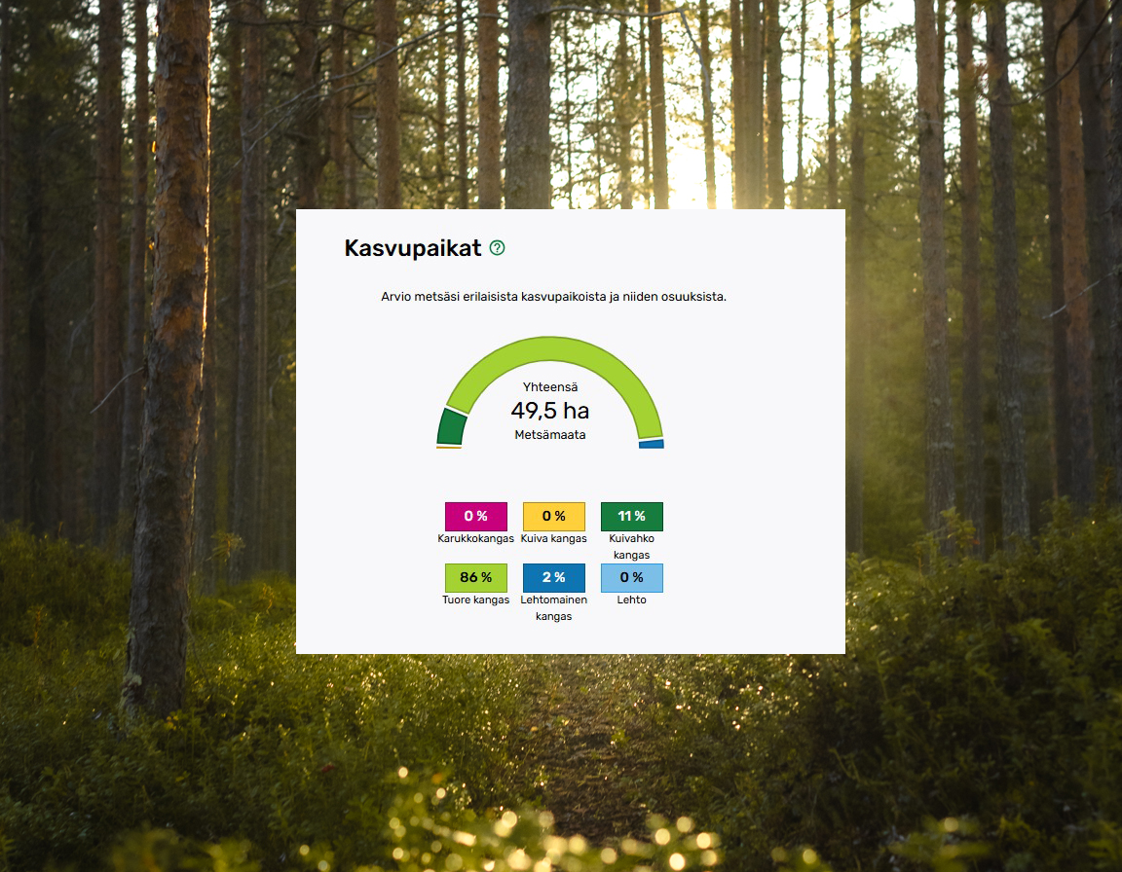The height and width of the screenshot is (872, 1122).
Task: Select the magenta 0 % Karukkokangas swatch
Action: tap(476, 516)
